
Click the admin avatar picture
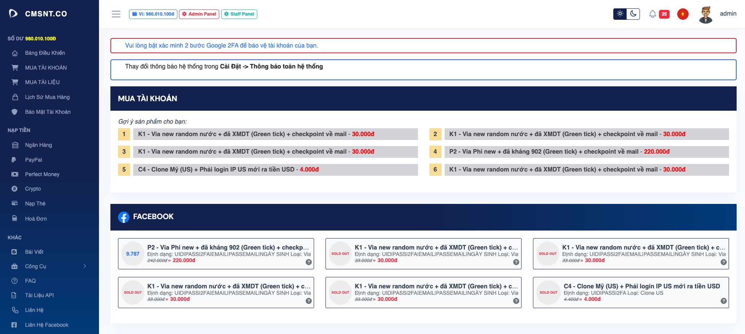click(x=706, y=14)
